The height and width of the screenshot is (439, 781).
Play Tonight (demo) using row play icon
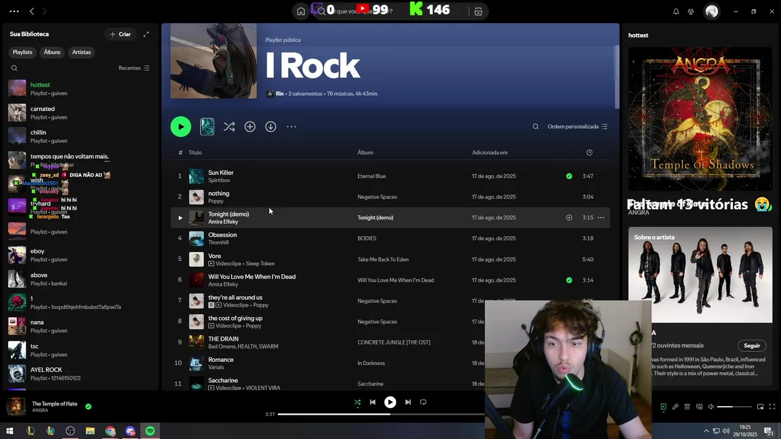point(180,218)
